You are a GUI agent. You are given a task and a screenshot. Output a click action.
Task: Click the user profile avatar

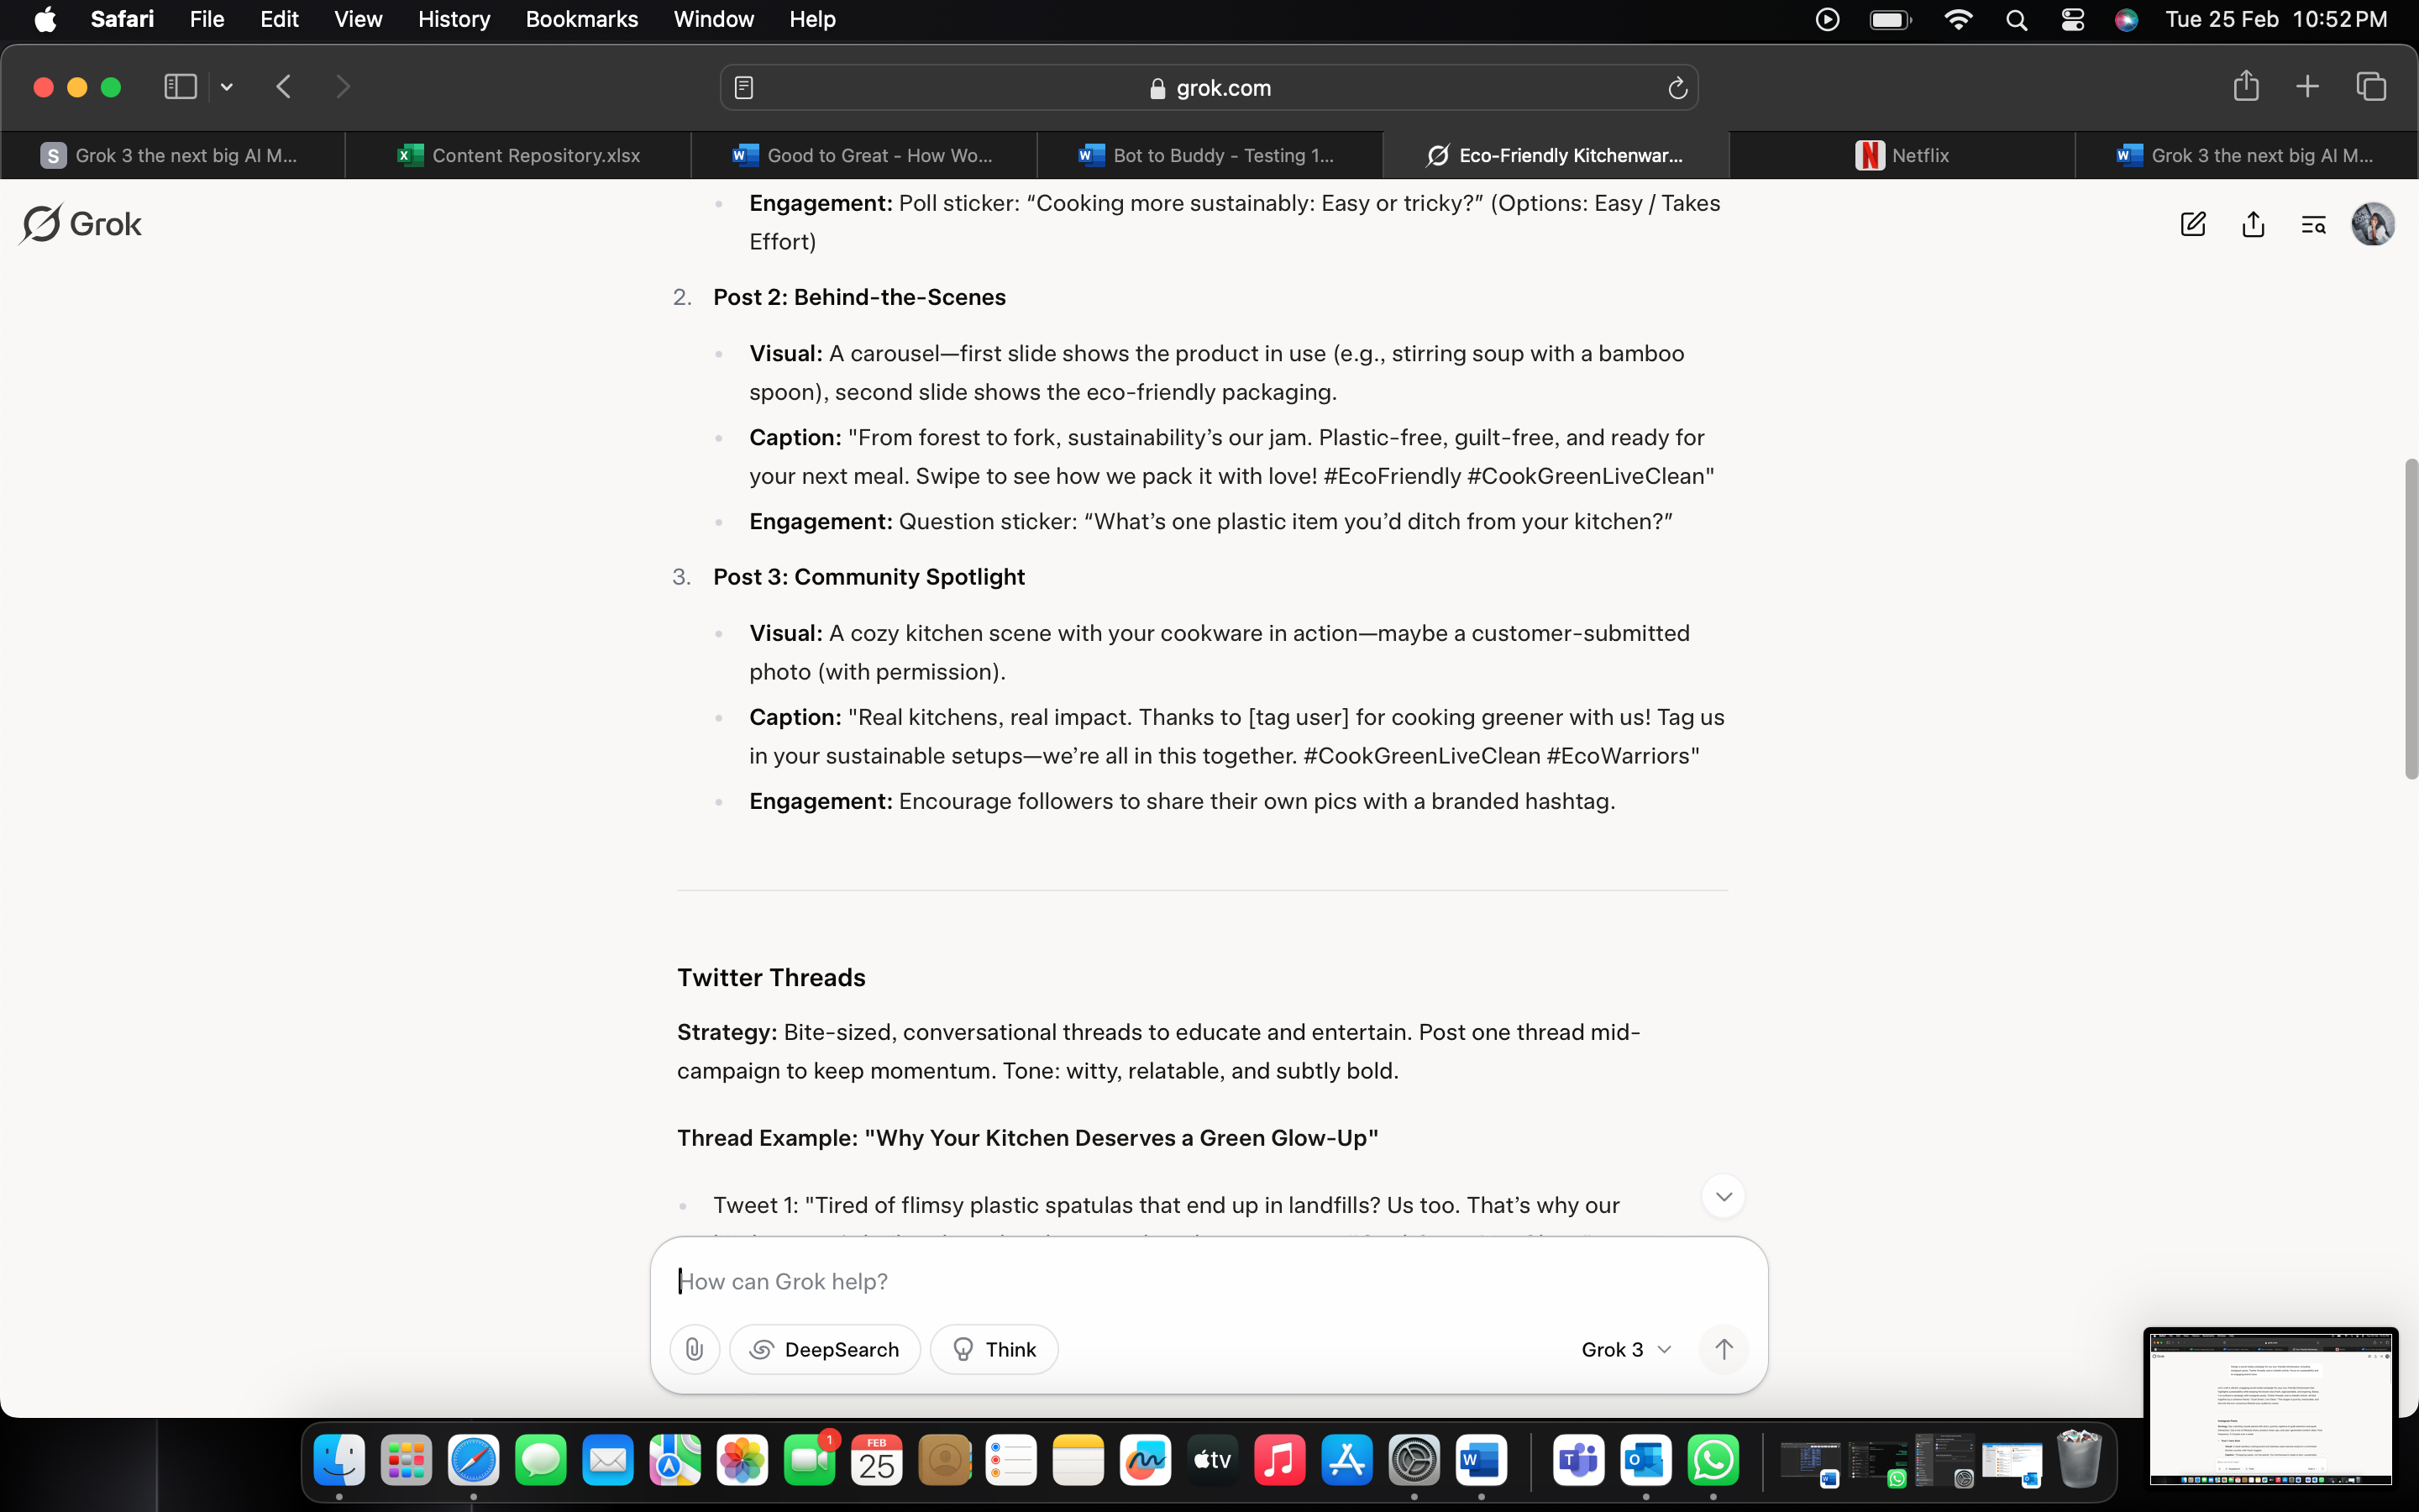coord(2373,224)
